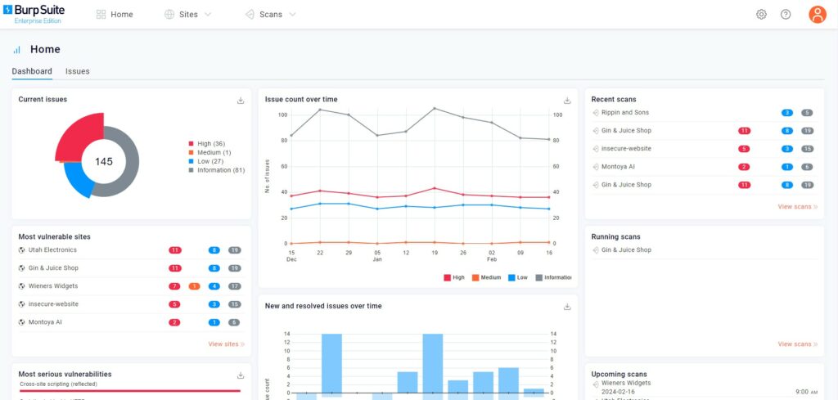Open the help question mark icon

[785, 15]
